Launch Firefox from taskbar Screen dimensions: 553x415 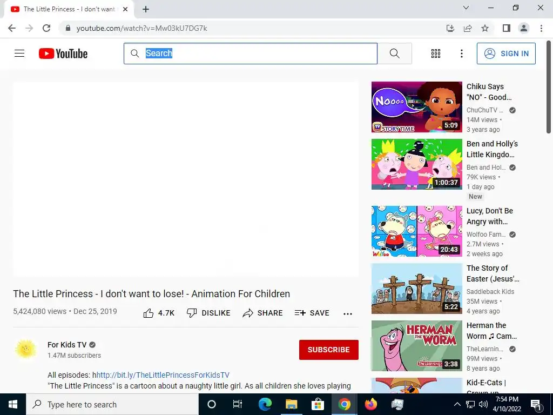[370, 404]
